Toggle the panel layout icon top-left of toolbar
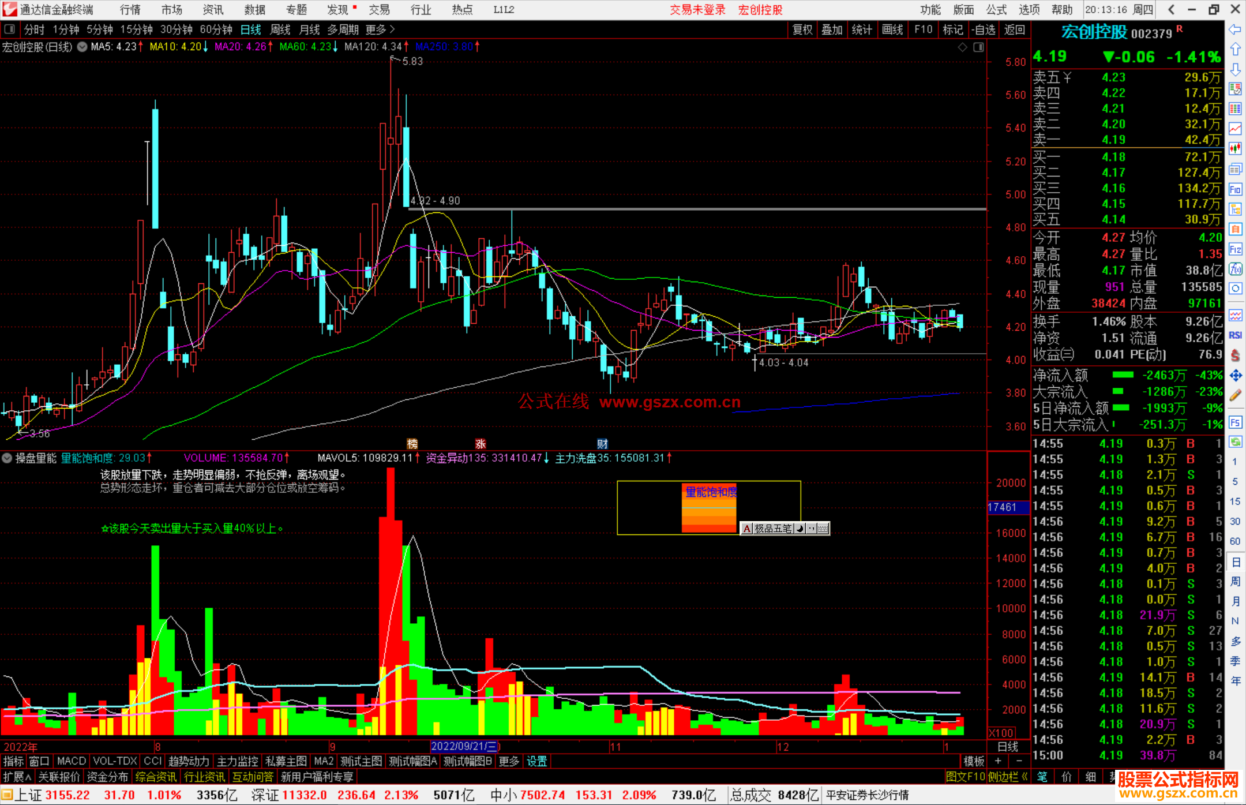The width and height of the screenshot is (1246, 805). tap(10, 29)
